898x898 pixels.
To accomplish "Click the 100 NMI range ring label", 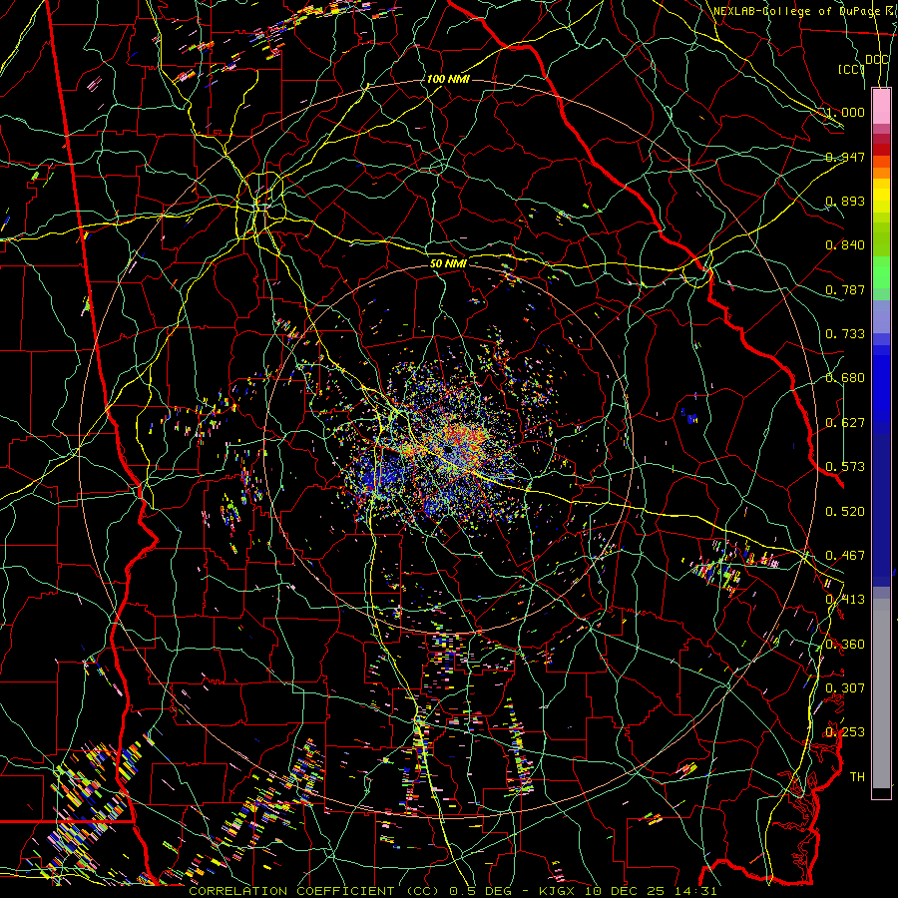I will click(448, 79).
